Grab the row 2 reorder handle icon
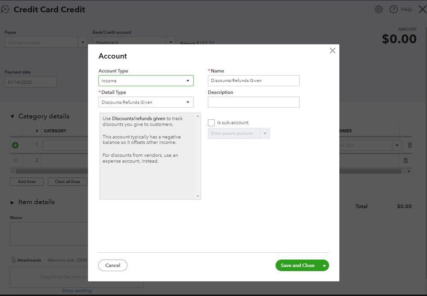Image resolution: width=427 pixels, height=296 pixels. [15, 160]
